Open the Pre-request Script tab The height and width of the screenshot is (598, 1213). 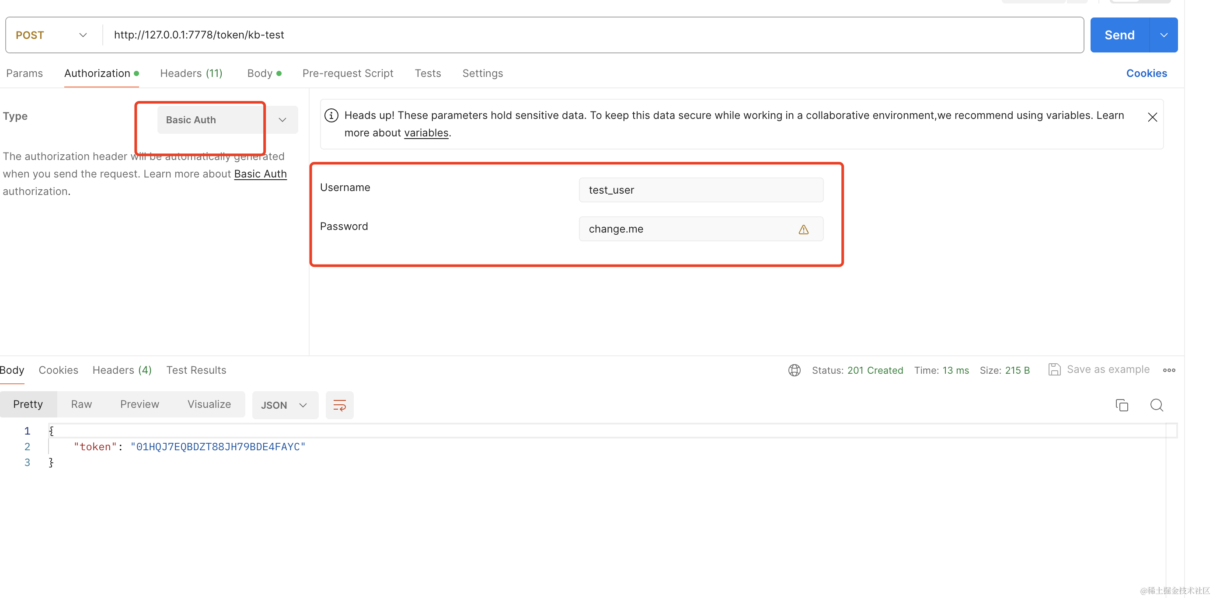click(x=348, y=73)
